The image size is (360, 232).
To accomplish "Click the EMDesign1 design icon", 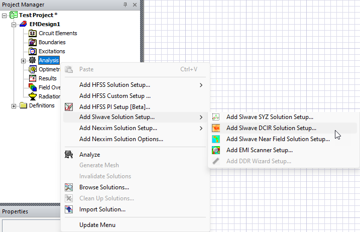I will coord(23,24).
